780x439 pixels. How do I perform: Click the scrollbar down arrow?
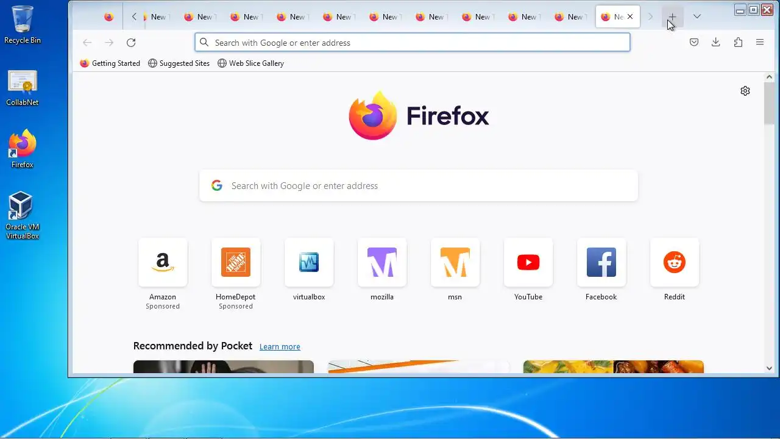pyautogui.click(x=768, y=368)
